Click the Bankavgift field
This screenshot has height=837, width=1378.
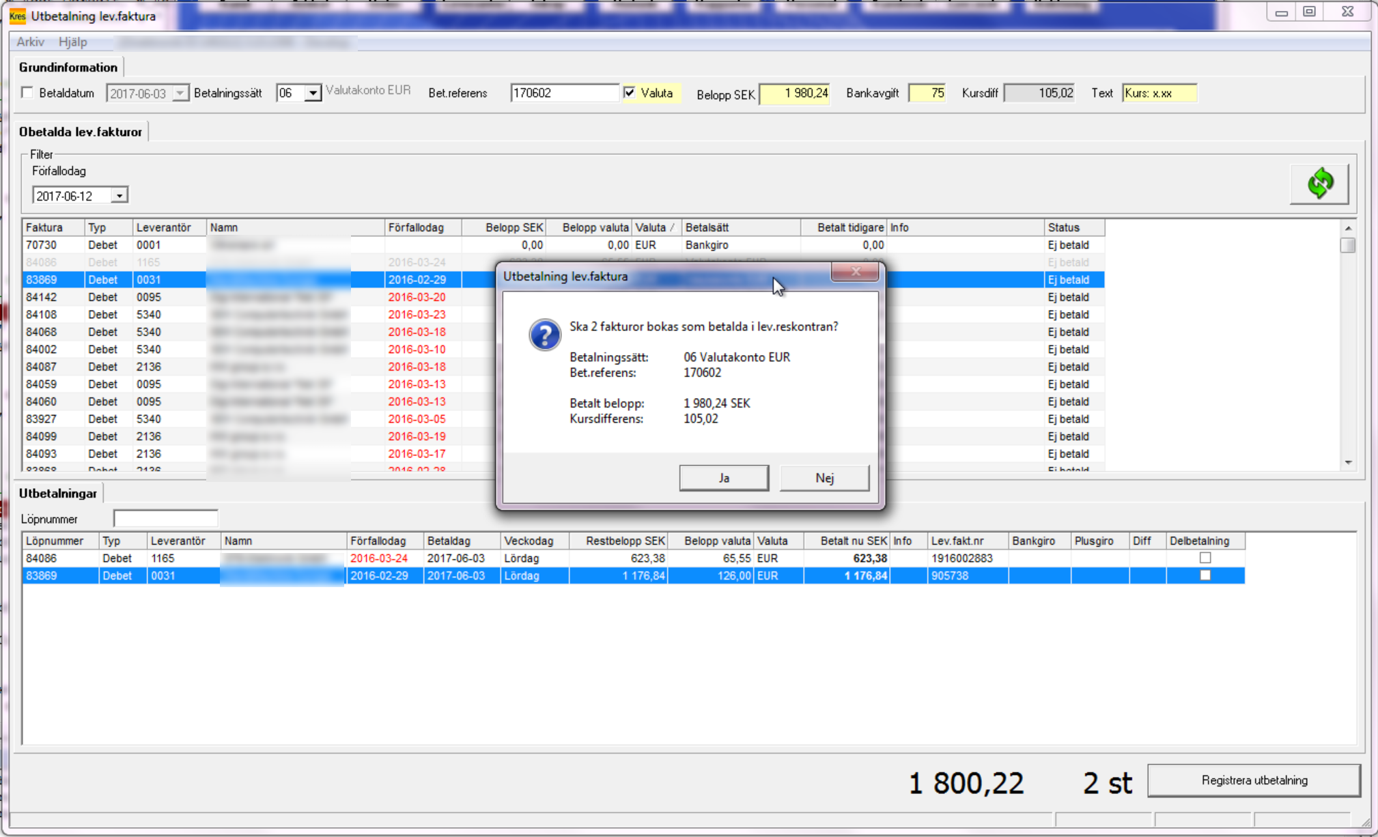(927, 94)
